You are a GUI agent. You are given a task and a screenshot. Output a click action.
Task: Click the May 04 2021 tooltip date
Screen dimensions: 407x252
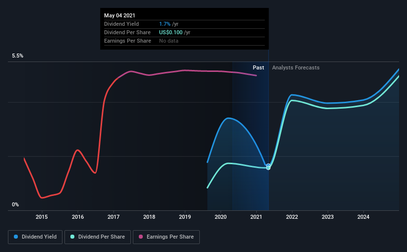pyautogui.click(x=119, y=15)
